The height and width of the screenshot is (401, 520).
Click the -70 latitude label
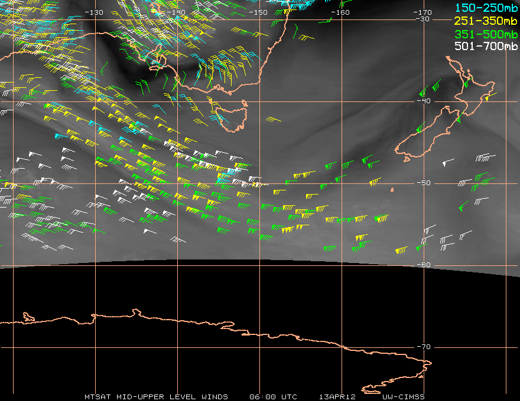point(424,347)
